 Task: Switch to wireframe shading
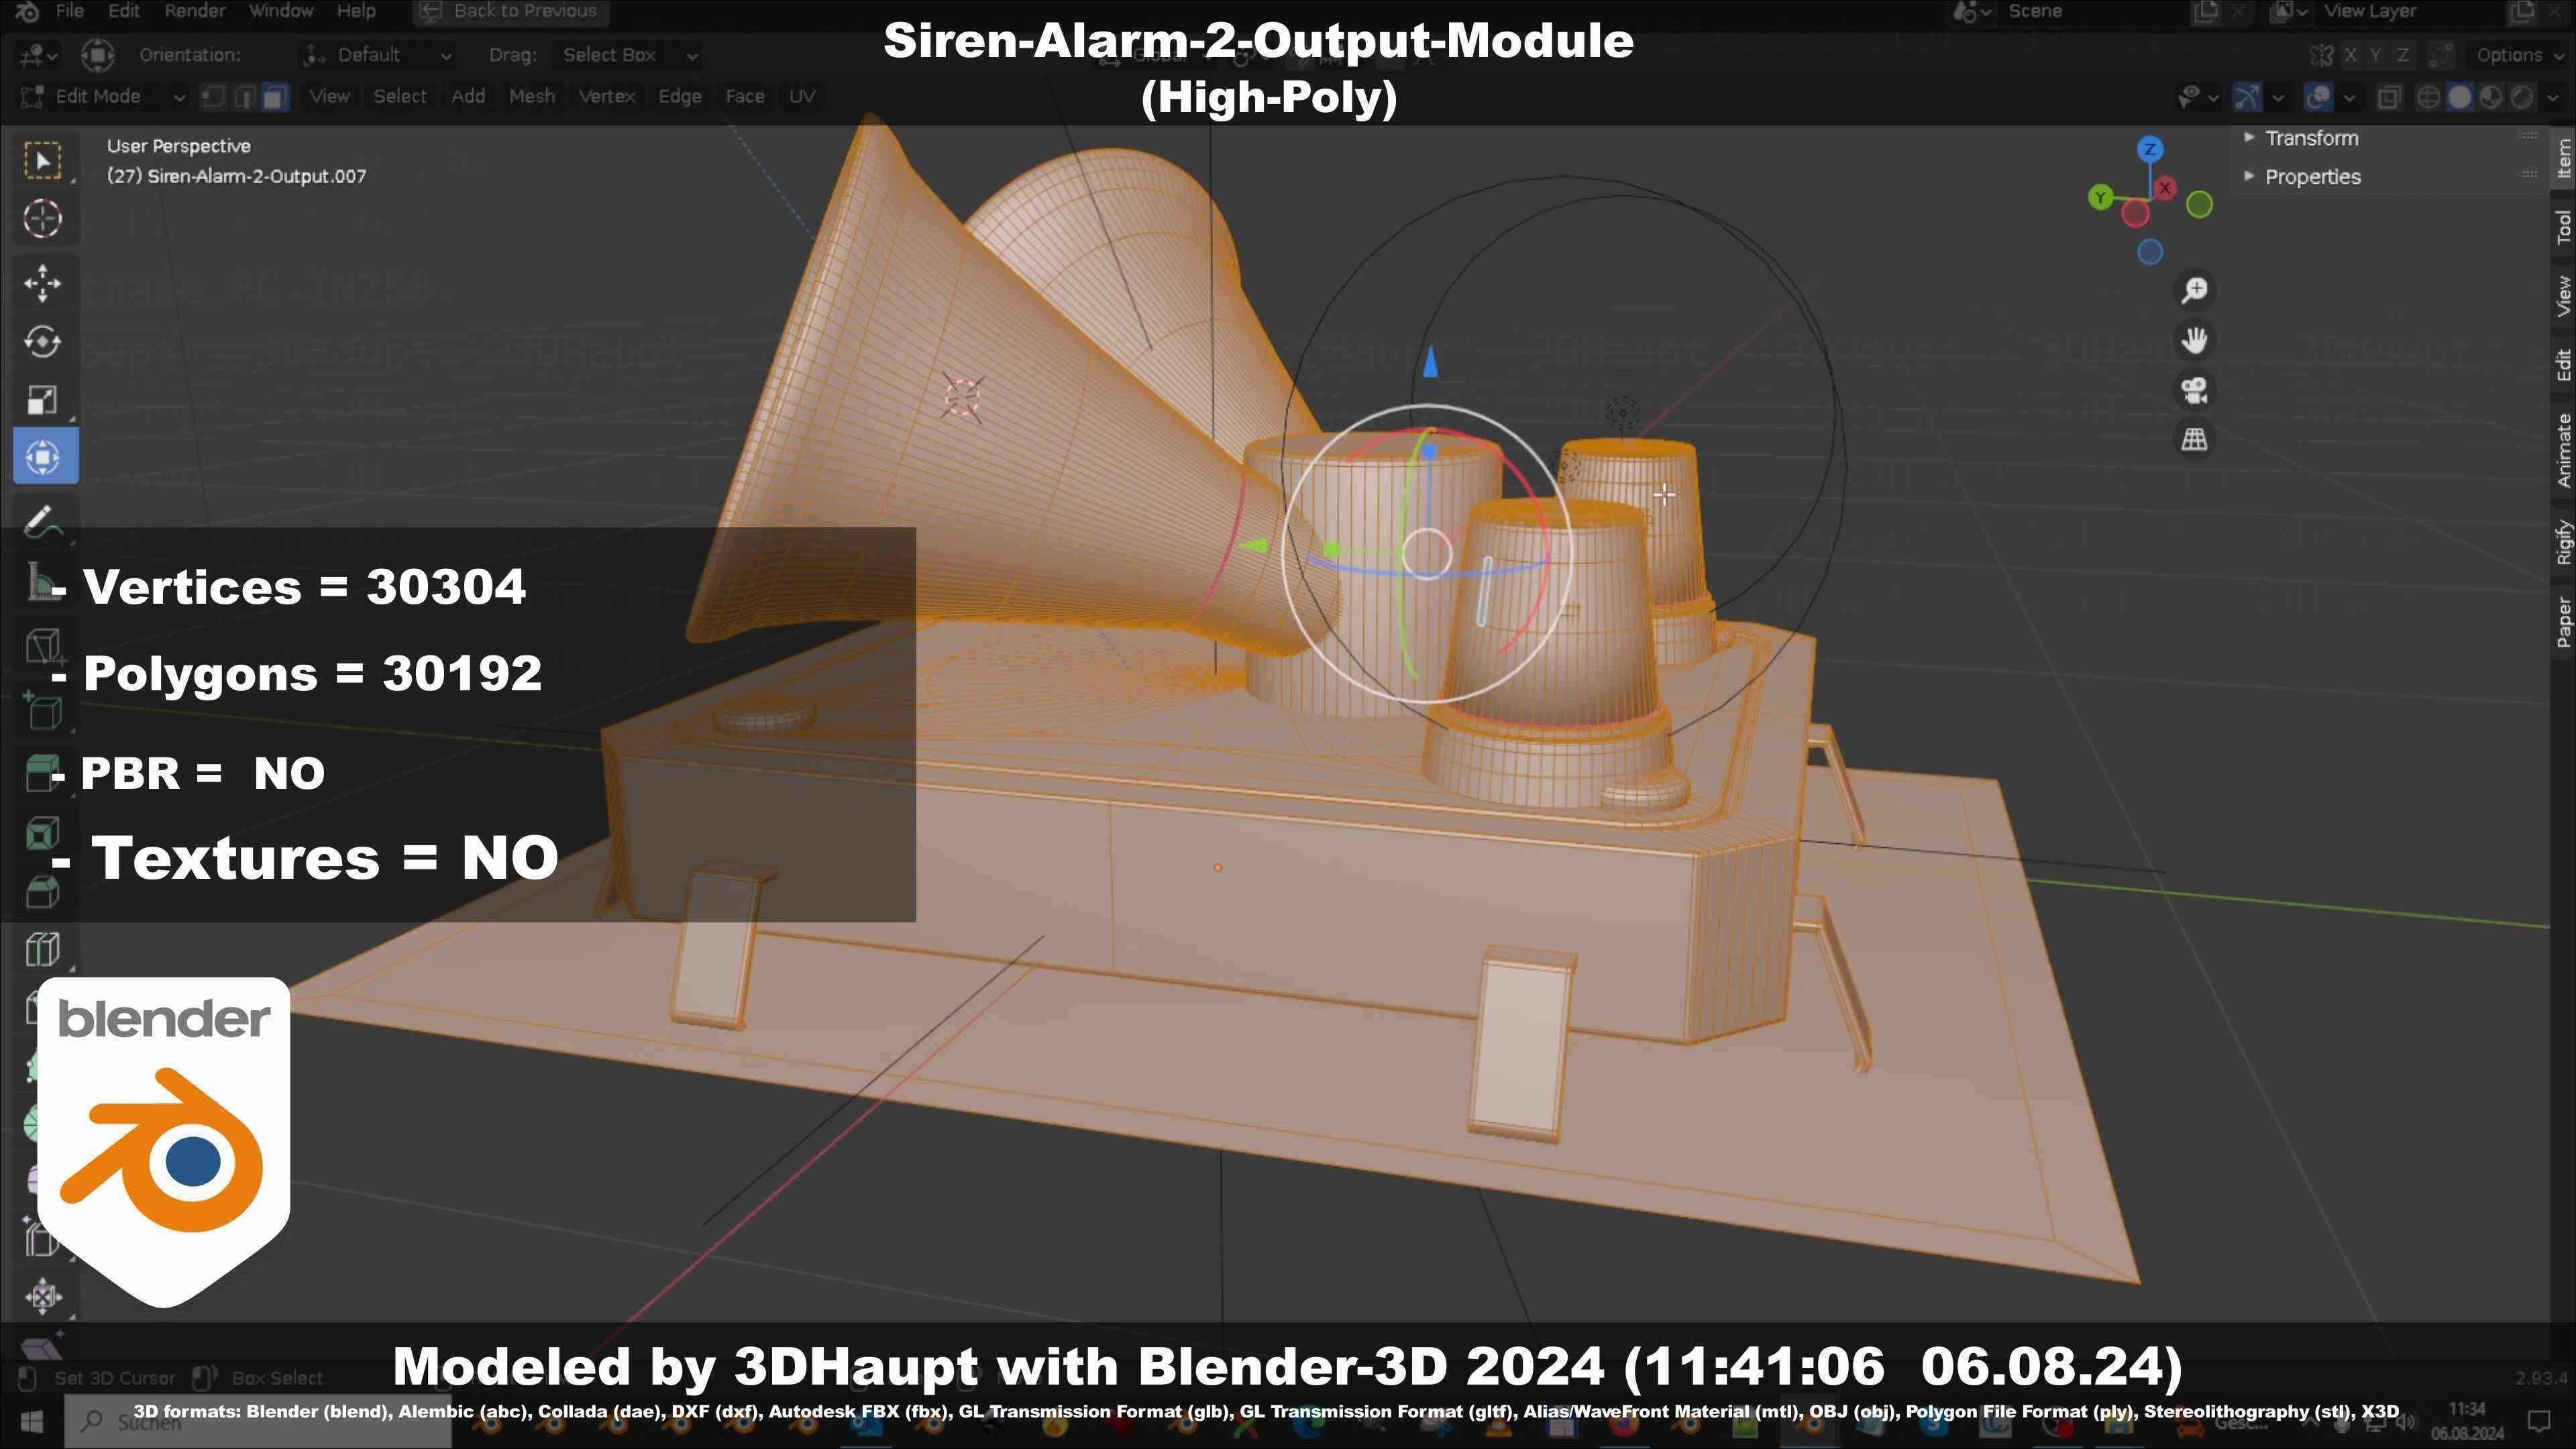[2428, 97]
